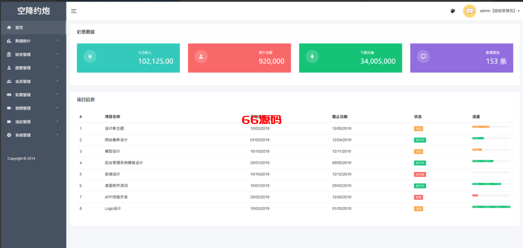
Task: Click the admin avatar image
Action: pos(469,11)
